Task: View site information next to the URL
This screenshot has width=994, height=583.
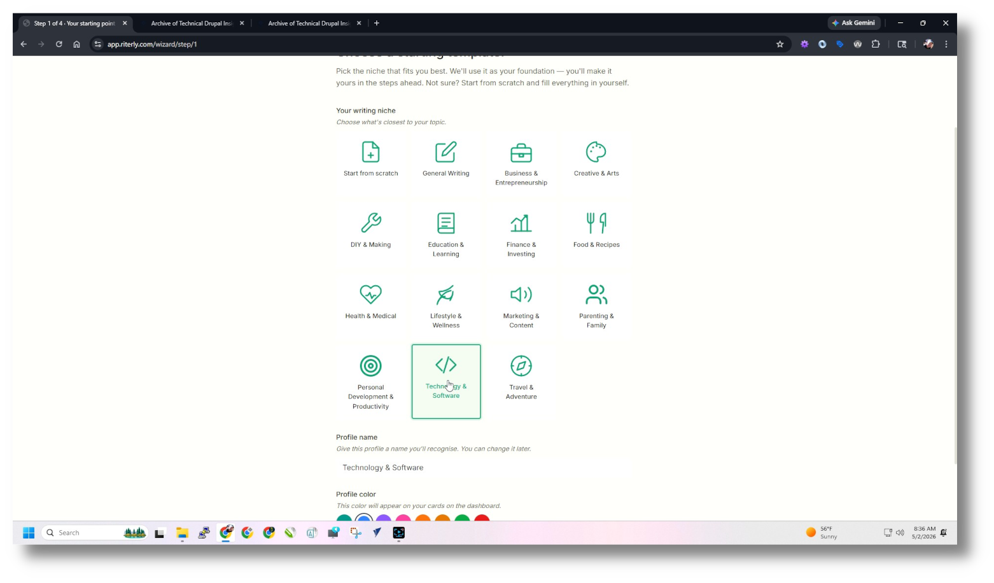Action: pyautogui.click(x=98, y=45)
